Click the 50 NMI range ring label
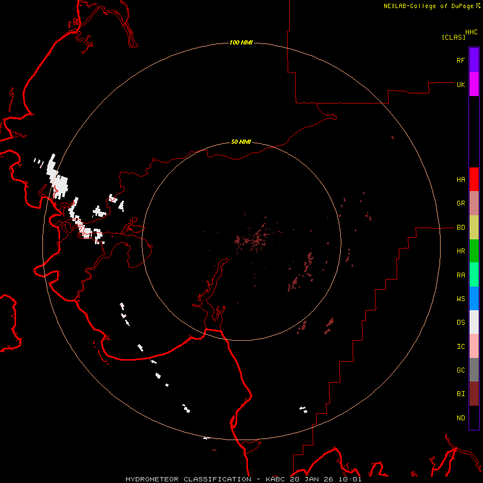Viewport: 483px width, 483px height. coord(241,142)
